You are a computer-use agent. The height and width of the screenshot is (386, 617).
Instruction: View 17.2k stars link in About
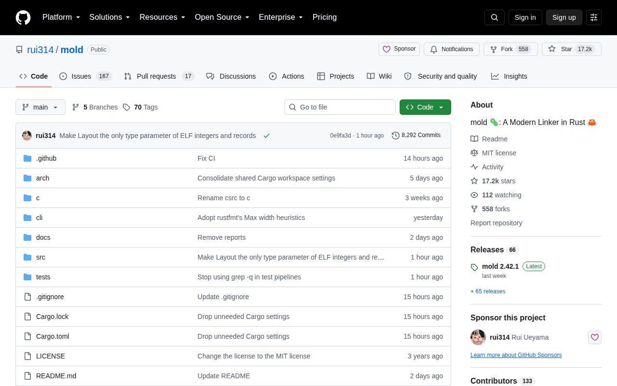click(x=493, y=181)
